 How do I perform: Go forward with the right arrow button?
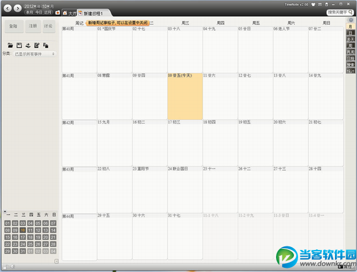17,8
